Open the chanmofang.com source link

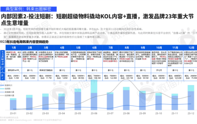click(x=23, y=120)
